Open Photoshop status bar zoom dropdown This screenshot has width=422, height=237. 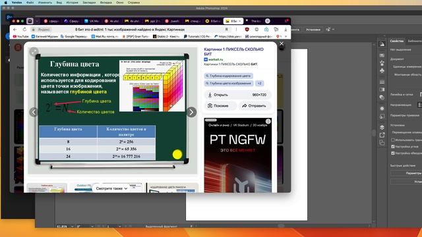point(72,226)
